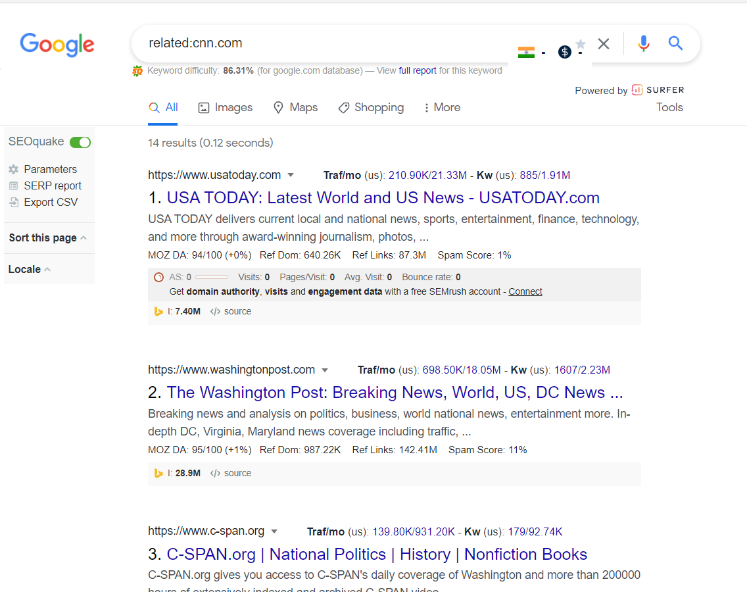Open the full report keyword link
This screenshot has height=592, width=747.
418,70
